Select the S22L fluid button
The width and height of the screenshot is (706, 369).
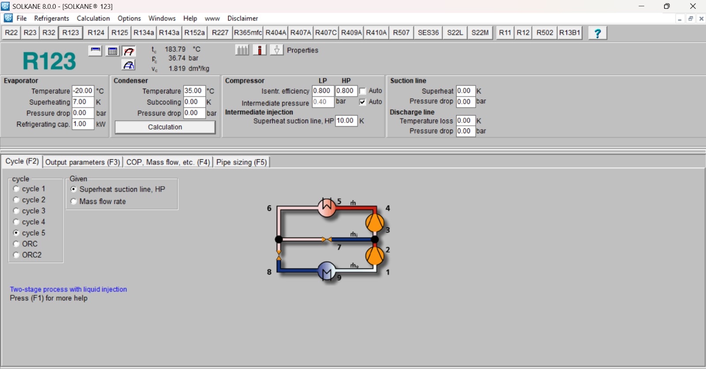click(455, 33)
